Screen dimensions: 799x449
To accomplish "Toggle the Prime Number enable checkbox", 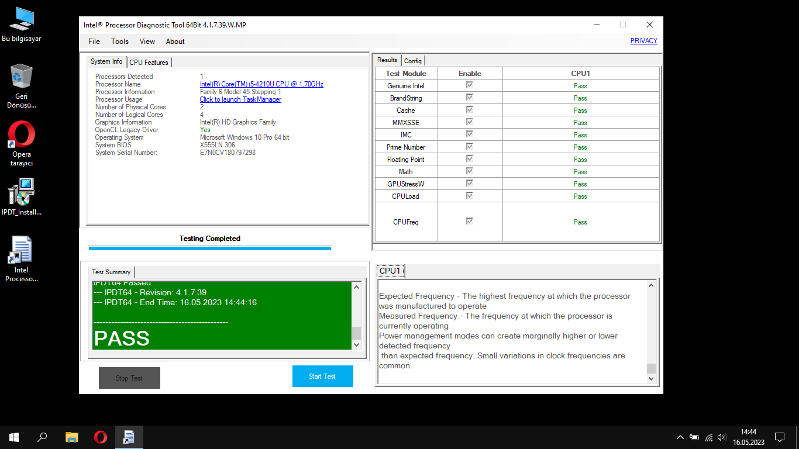I will coord(470,147).
